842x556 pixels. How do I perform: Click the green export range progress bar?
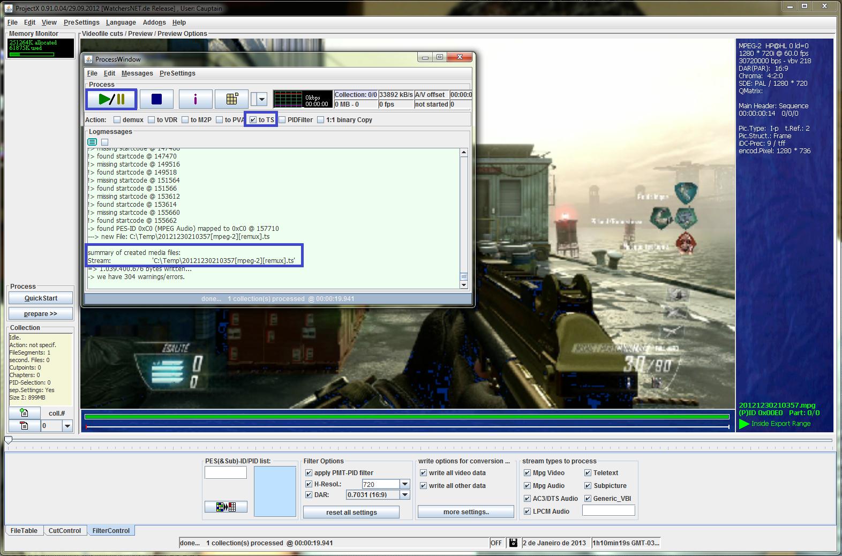407,416
